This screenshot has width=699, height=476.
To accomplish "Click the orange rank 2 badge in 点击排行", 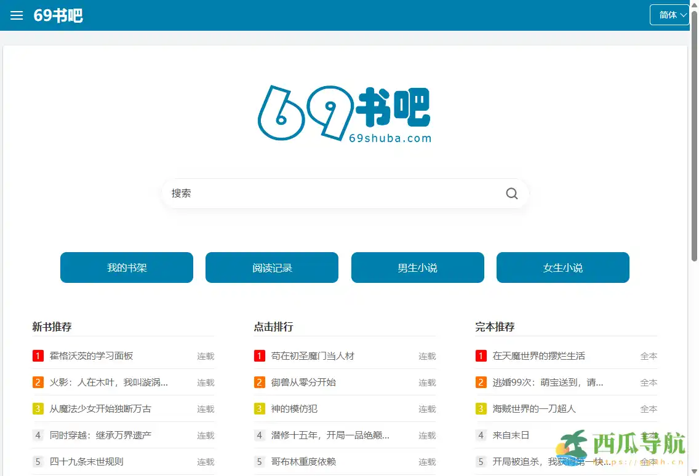I will click(259, 382).
